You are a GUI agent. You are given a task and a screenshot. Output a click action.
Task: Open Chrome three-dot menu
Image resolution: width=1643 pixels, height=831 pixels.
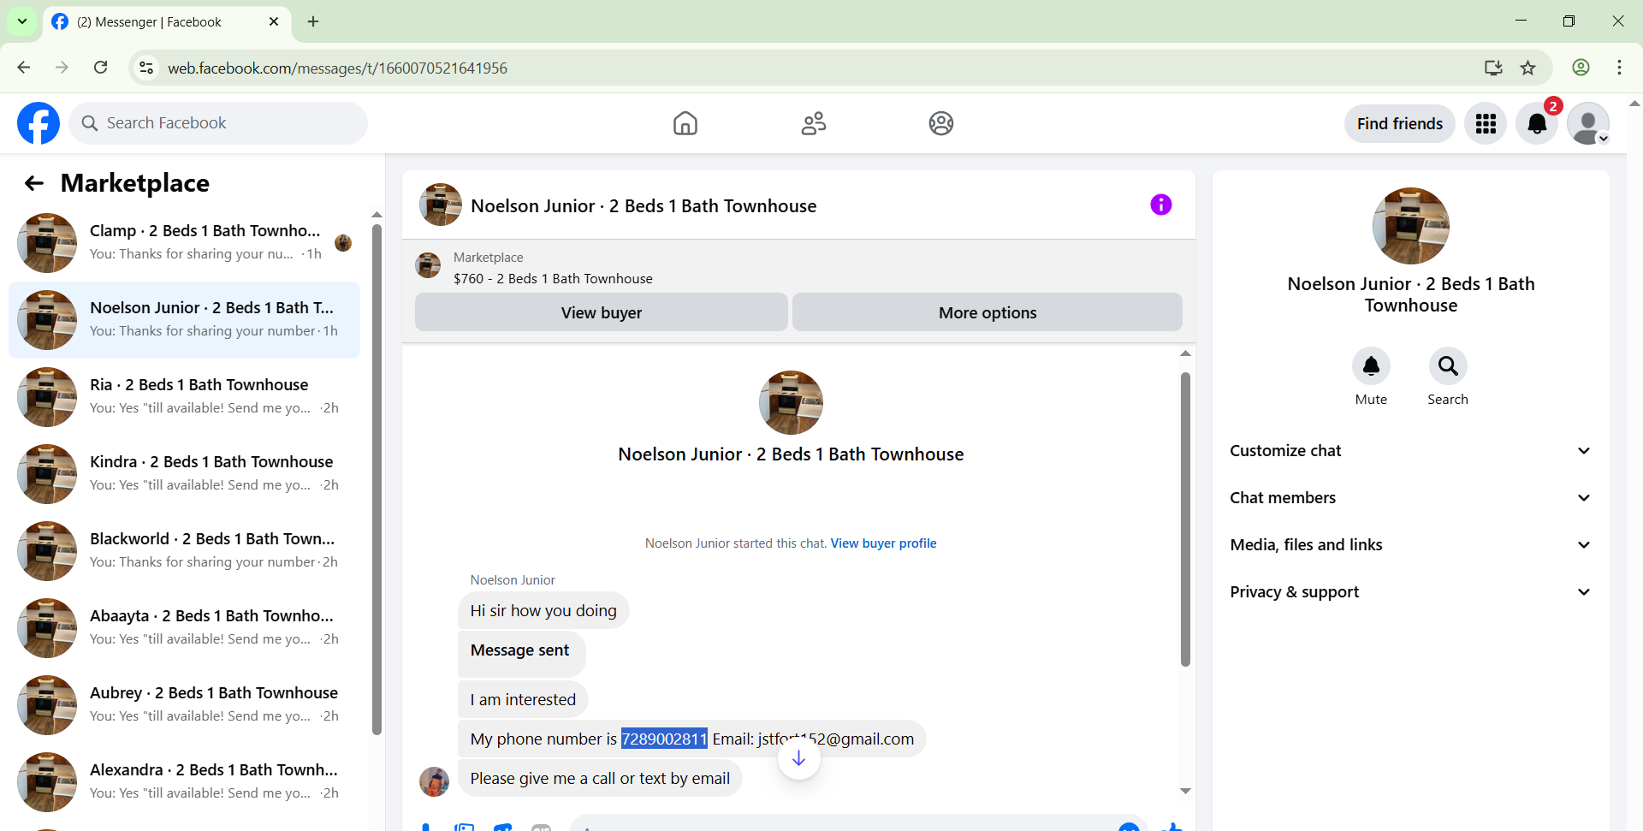1619,68
